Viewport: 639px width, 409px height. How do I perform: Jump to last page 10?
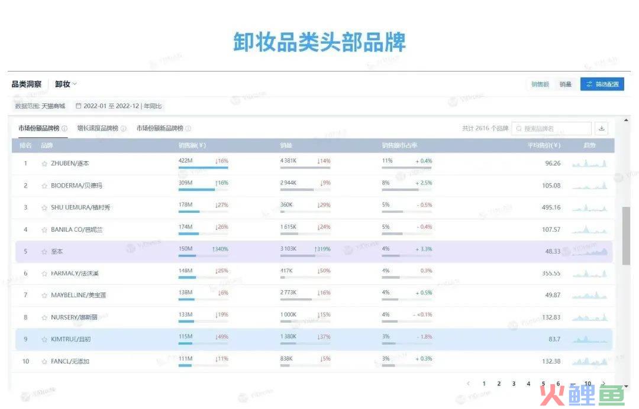pyautogui.click(x=588, y=384)
